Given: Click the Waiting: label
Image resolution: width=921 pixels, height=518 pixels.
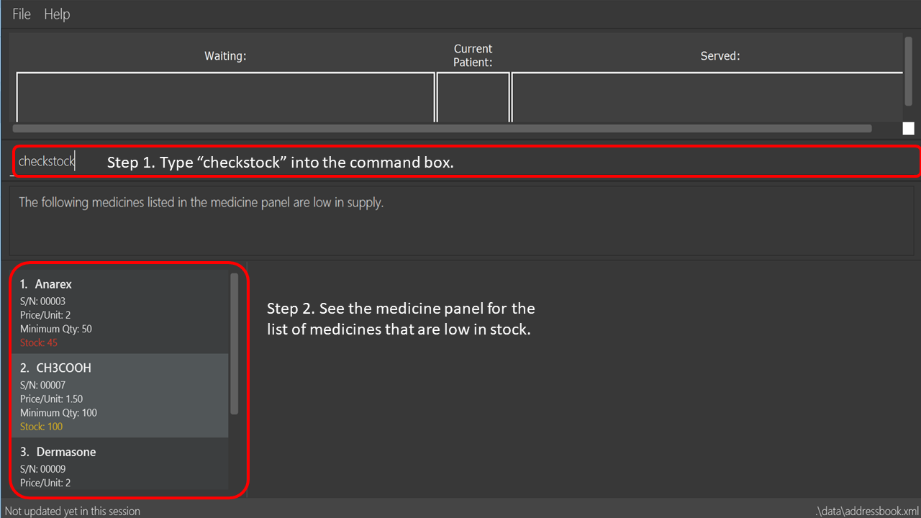Looking at the screenshot, I should [225, 56].
